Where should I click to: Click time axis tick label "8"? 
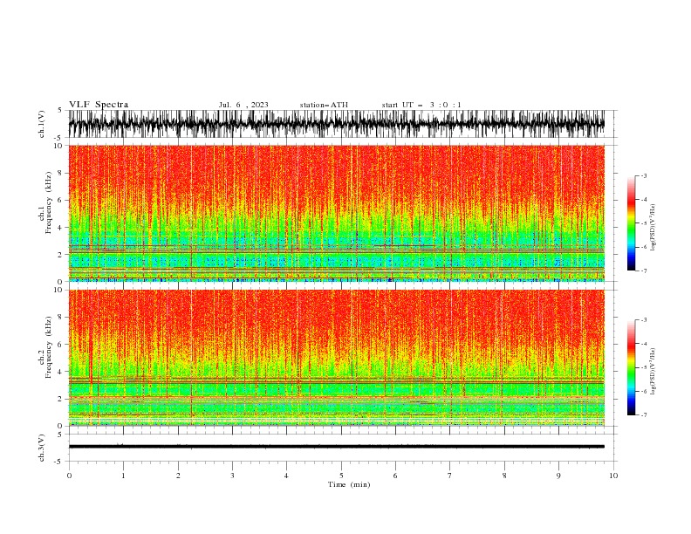[504, 476]
